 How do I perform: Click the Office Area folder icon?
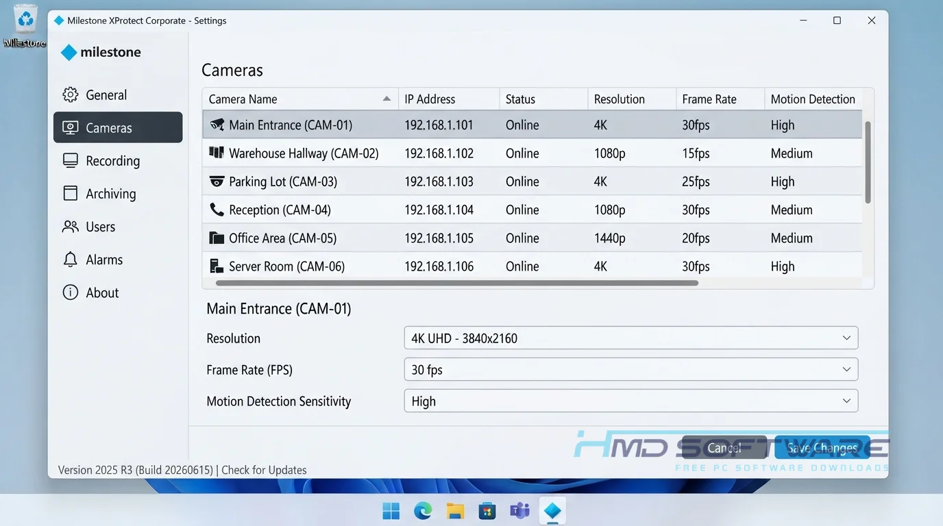pos(217,238)
